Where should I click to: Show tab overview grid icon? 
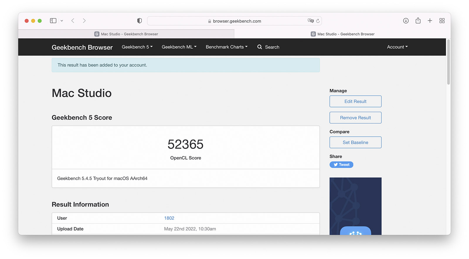(x=442, y=21)
